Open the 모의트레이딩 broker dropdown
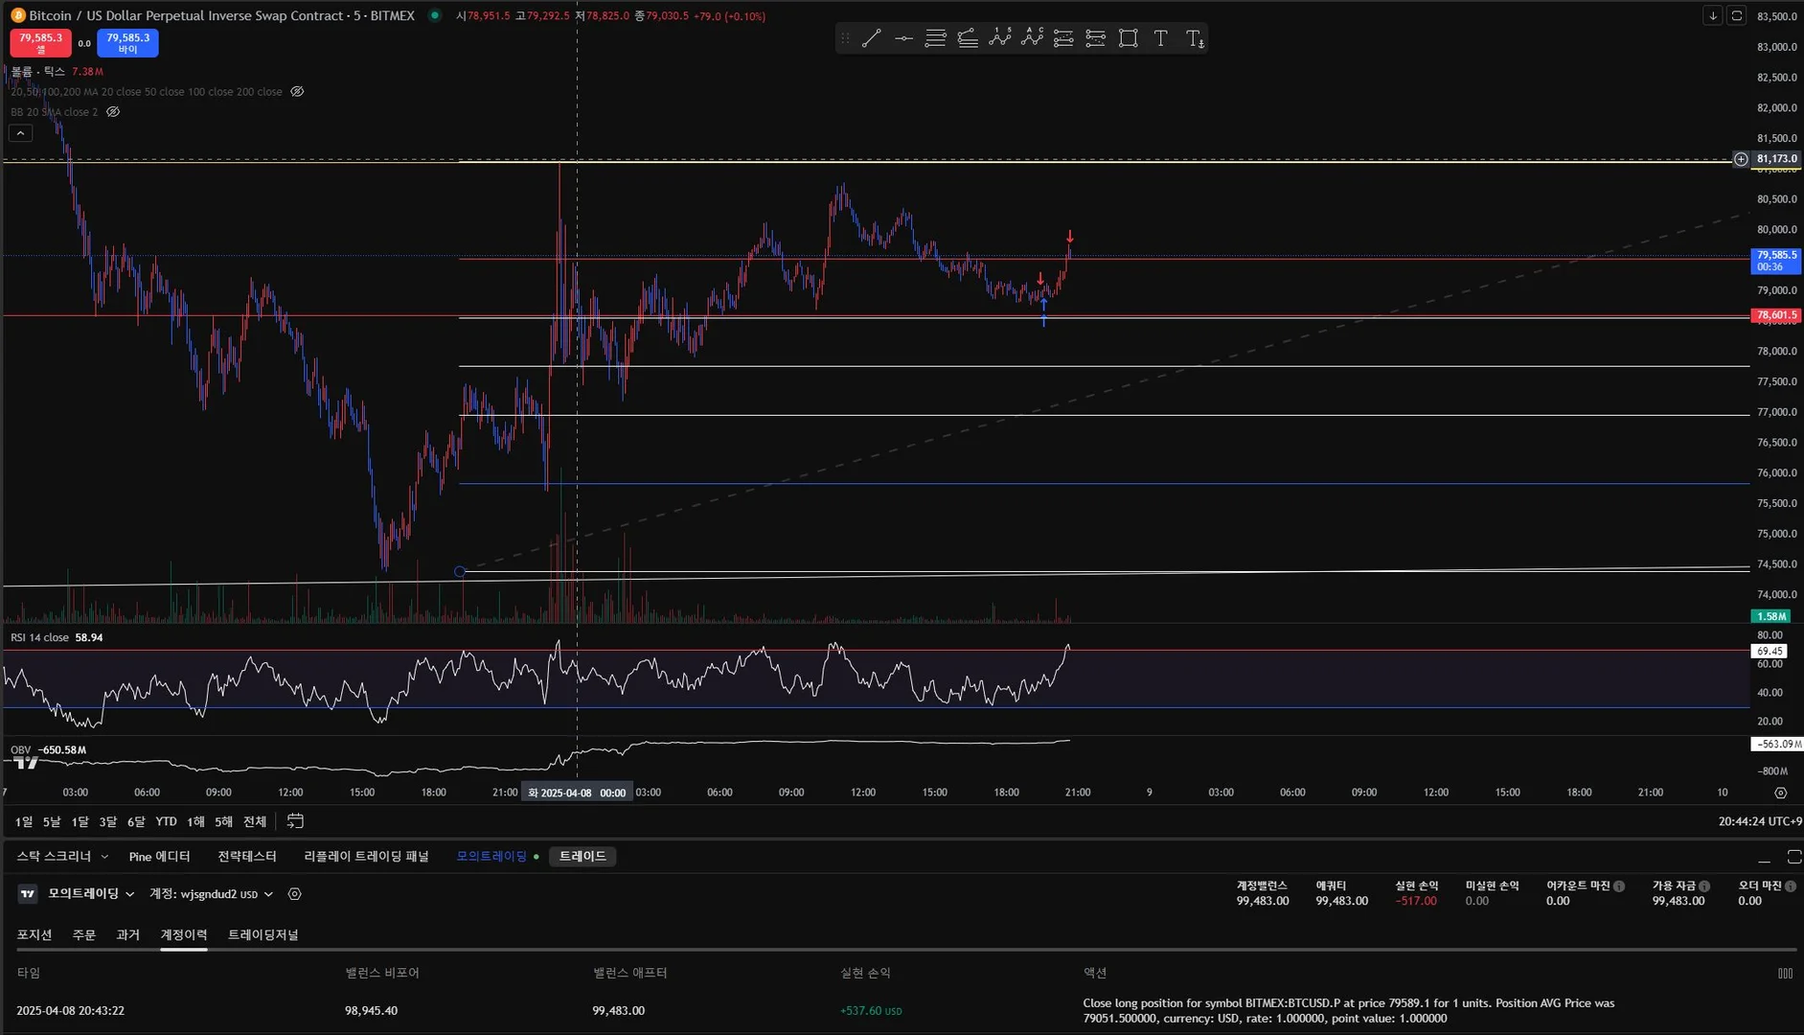 click(91, 894)
